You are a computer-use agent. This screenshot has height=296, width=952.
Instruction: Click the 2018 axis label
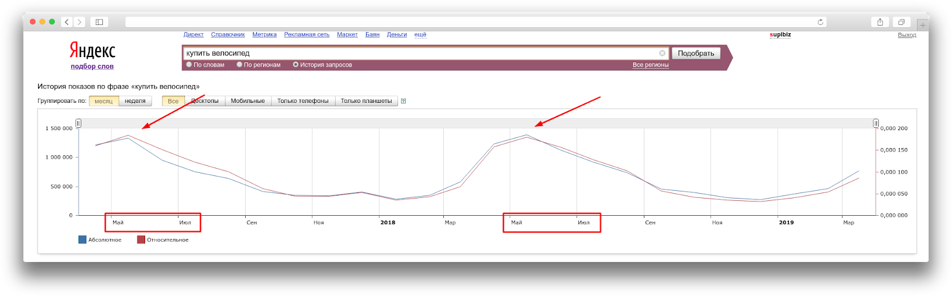click(x=388, y=222)
